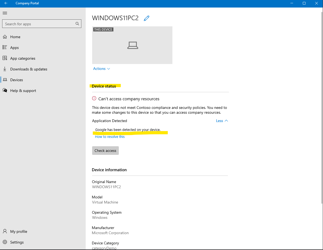Screen dimensions: 323x250
Task: Collapse details with the Less chevron
Action: 222,121
